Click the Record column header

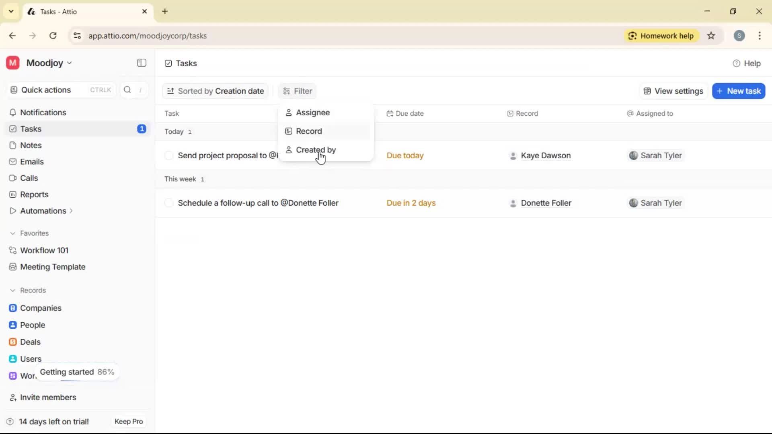[x=523, y=114]
